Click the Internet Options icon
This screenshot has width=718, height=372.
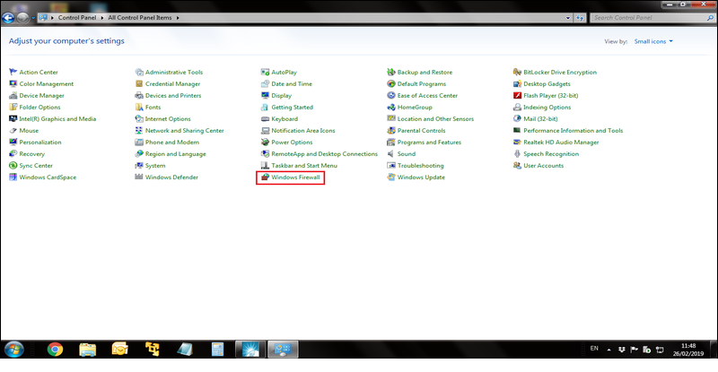(x=139, y=118)
